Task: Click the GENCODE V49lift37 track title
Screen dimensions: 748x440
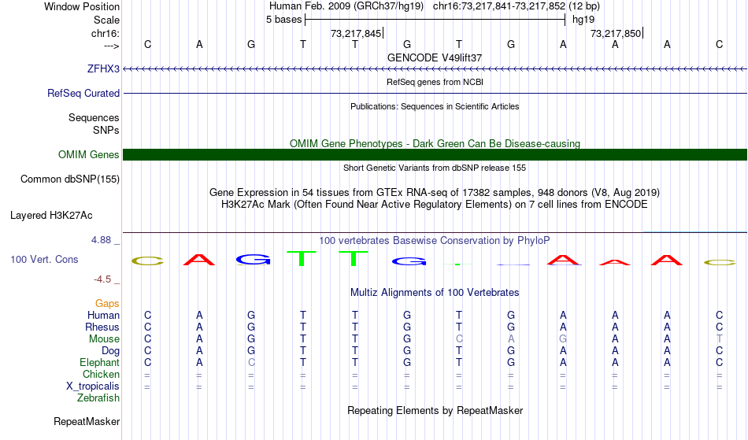Action: pyautogui.click(x=435, y=57)
